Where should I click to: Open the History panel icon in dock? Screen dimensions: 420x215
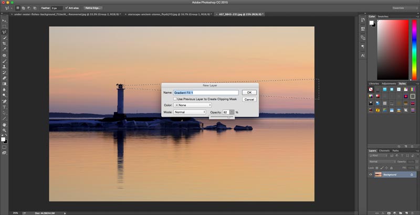click(363, 20)
